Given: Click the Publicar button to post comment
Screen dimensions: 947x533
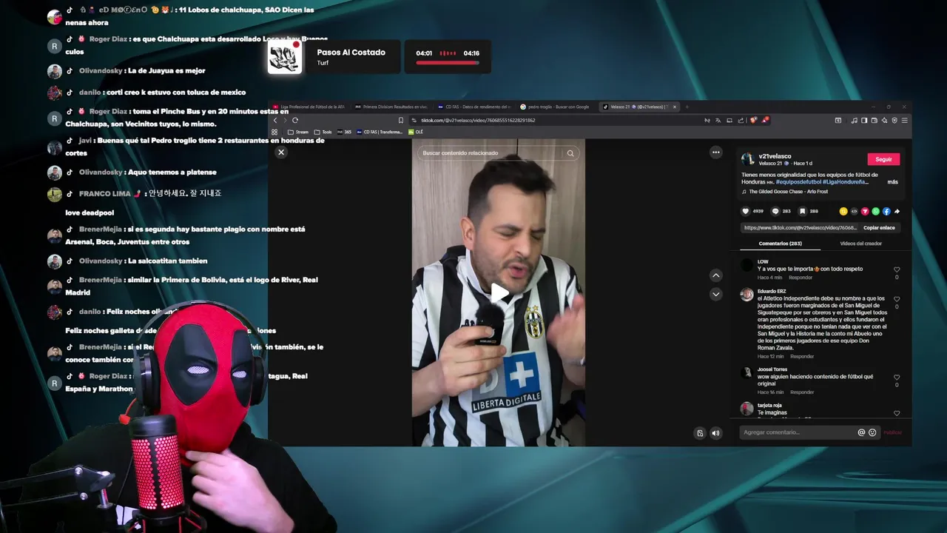Looking at the screenshot, I should (x=892, y=432).
